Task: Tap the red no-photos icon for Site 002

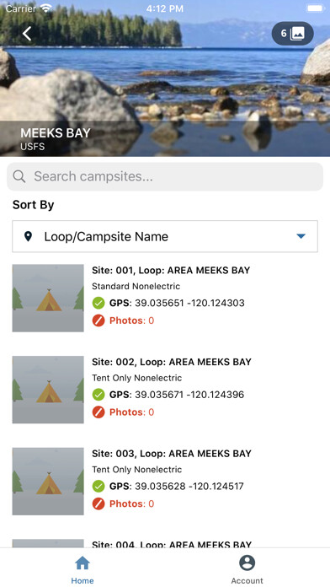Action: (x=98, y=412)
